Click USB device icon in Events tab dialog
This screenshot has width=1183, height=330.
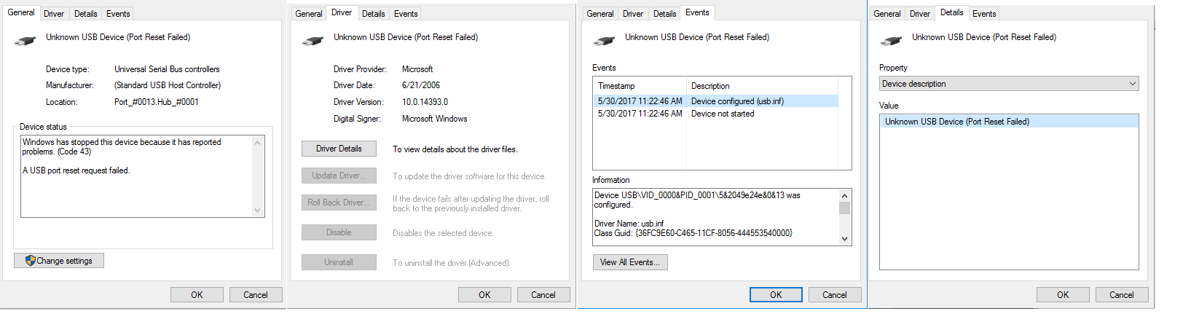click(x=604, y=41)
